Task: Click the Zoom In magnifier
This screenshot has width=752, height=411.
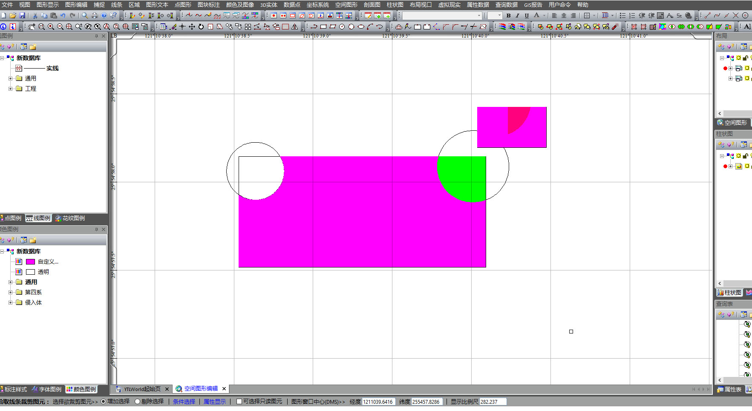Action: coord(51,26)
